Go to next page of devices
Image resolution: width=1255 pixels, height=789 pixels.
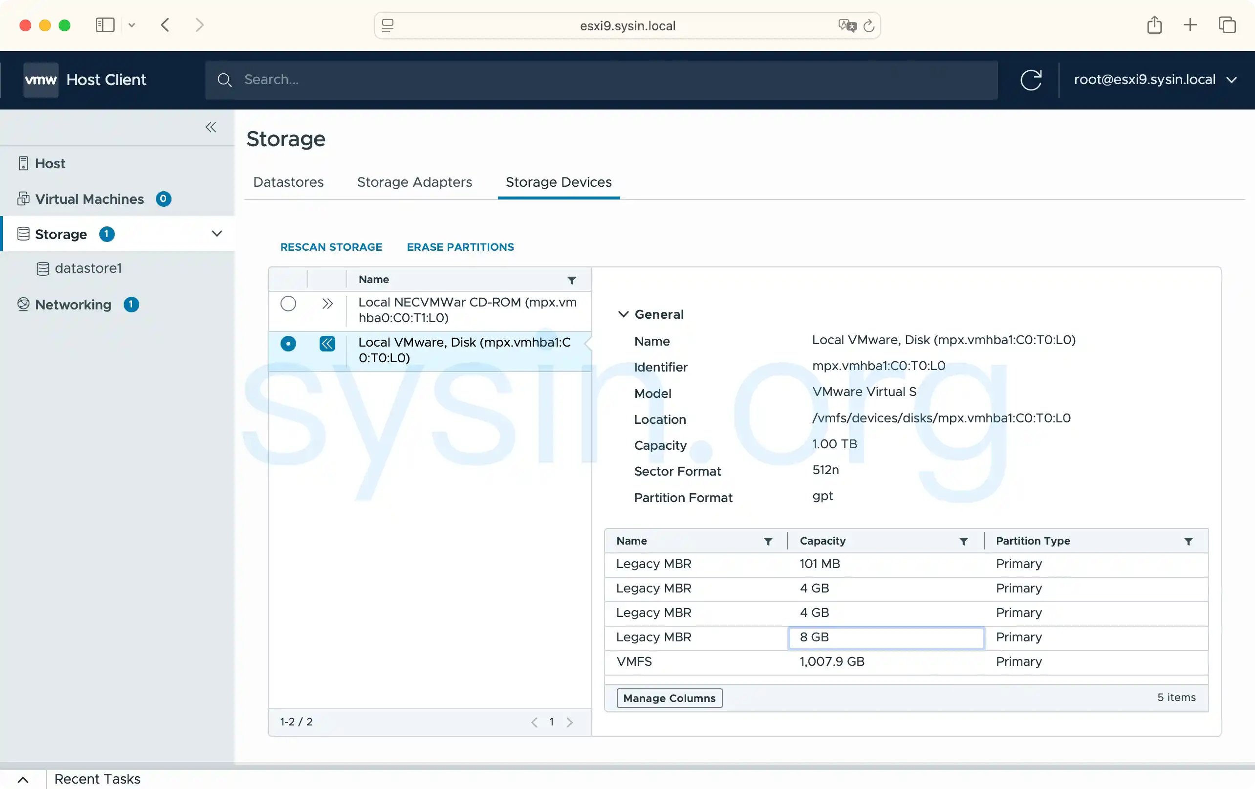(570, 722)
